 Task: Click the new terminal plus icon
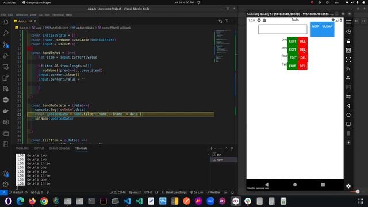tap(211, 148)
